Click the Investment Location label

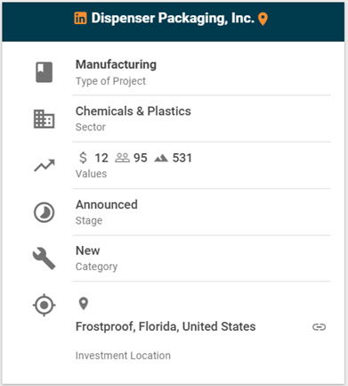pos(123,356)
